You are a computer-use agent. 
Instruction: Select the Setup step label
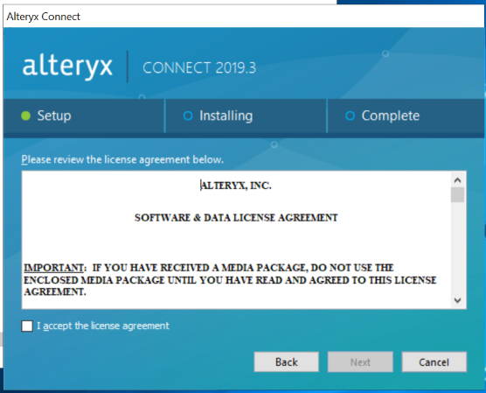(54, 116)
